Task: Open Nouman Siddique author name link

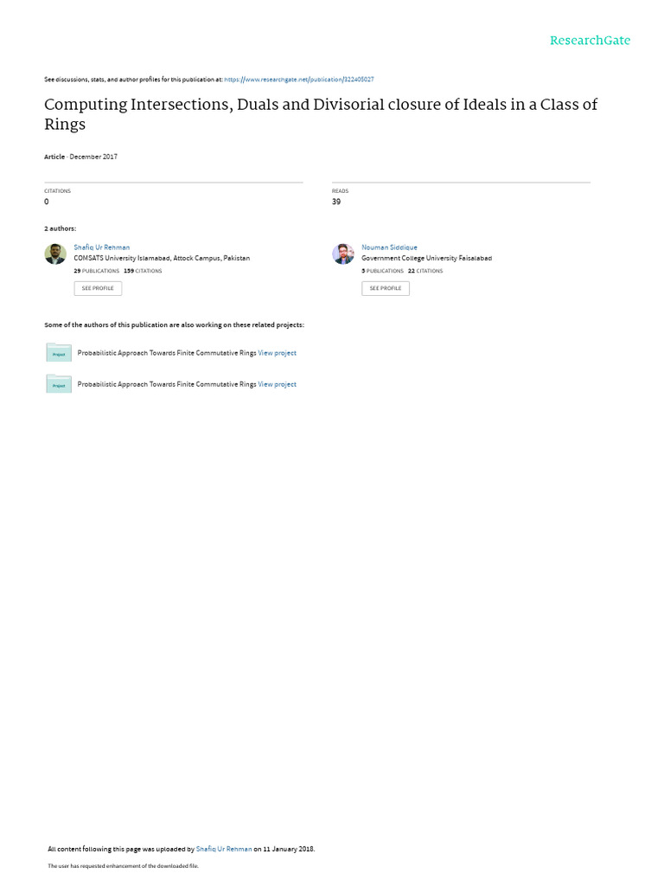Action: [389, 247]
